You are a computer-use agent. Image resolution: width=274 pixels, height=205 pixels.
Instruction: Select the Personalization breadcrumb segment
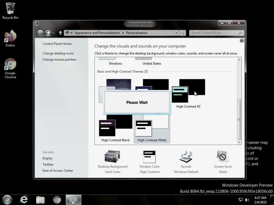(137, 33)
